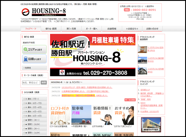
Task: Open the 24/01/15 勝田駅 parking news link
Action: pyautogui.click(x=85, y=95)
